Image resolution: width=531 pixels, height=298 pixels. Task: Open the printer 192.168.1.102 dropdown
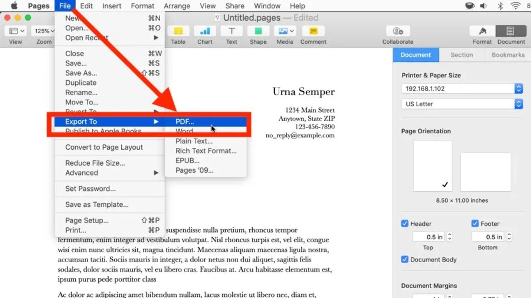[462, 88]
